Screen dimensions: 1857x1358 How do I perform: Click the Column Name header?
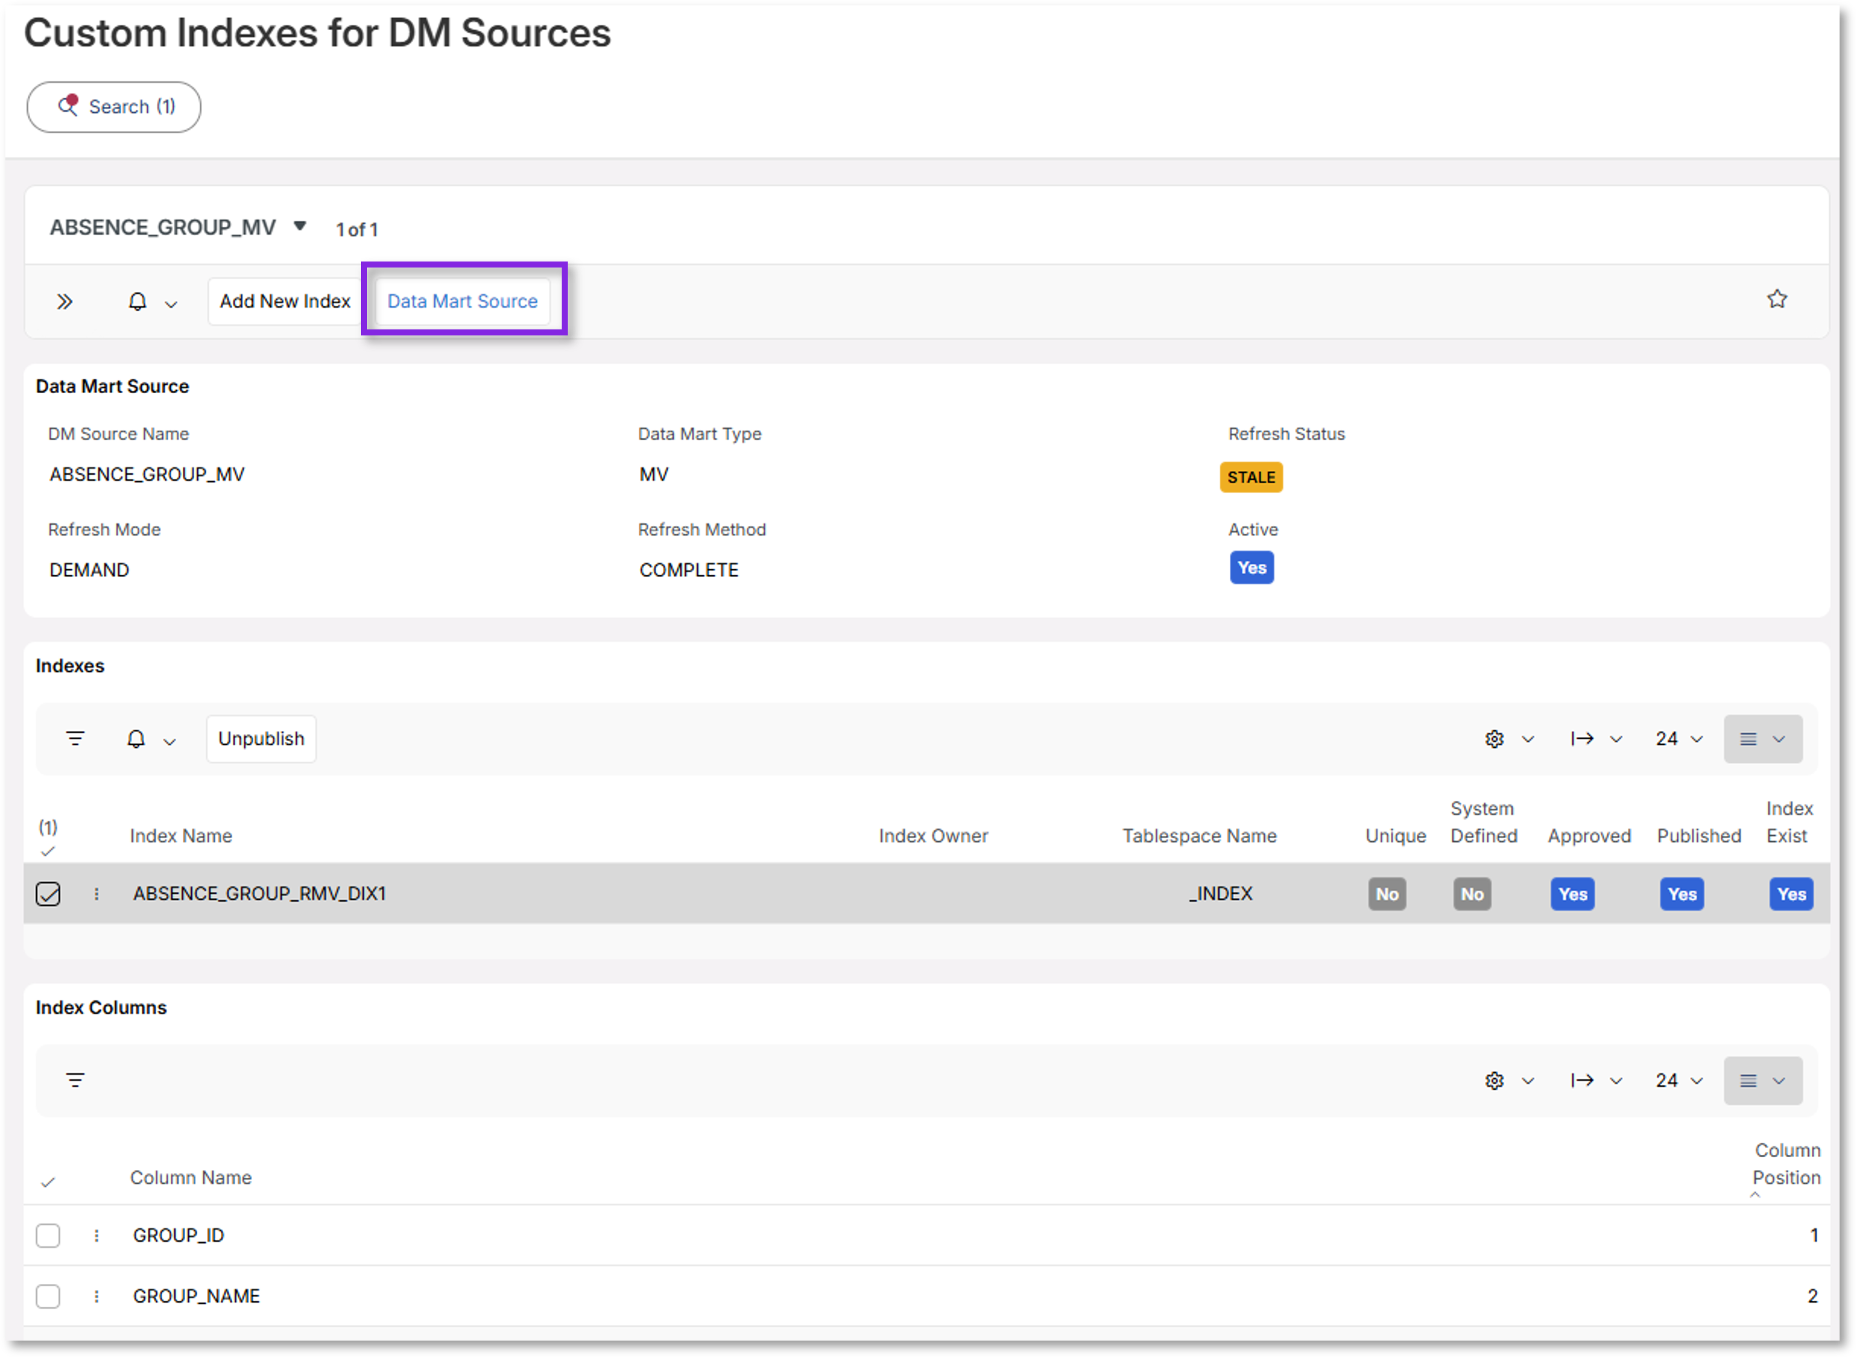(x=191, y=1178)
